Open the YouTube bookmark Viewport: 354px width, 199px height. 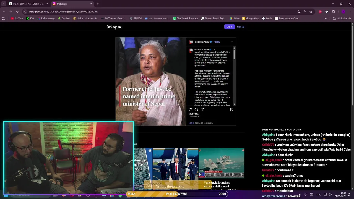point(17,19)
